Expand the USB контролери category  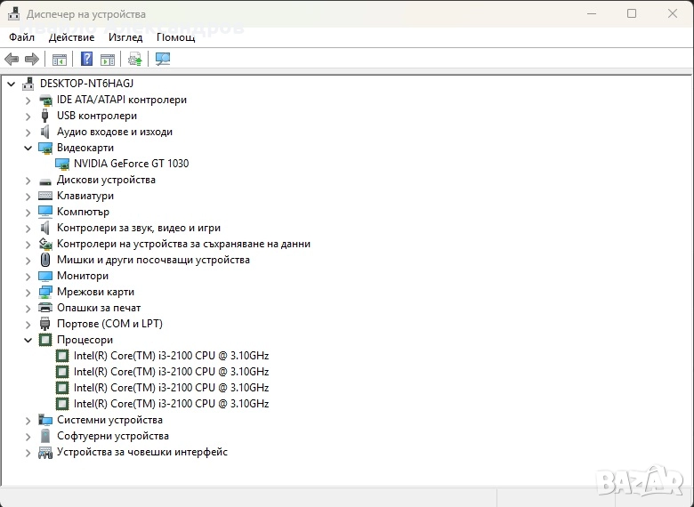28,116
